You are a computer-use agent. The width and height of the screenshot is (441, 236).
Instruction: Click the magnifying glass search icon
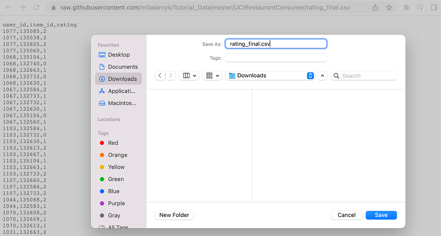[336, 76]
